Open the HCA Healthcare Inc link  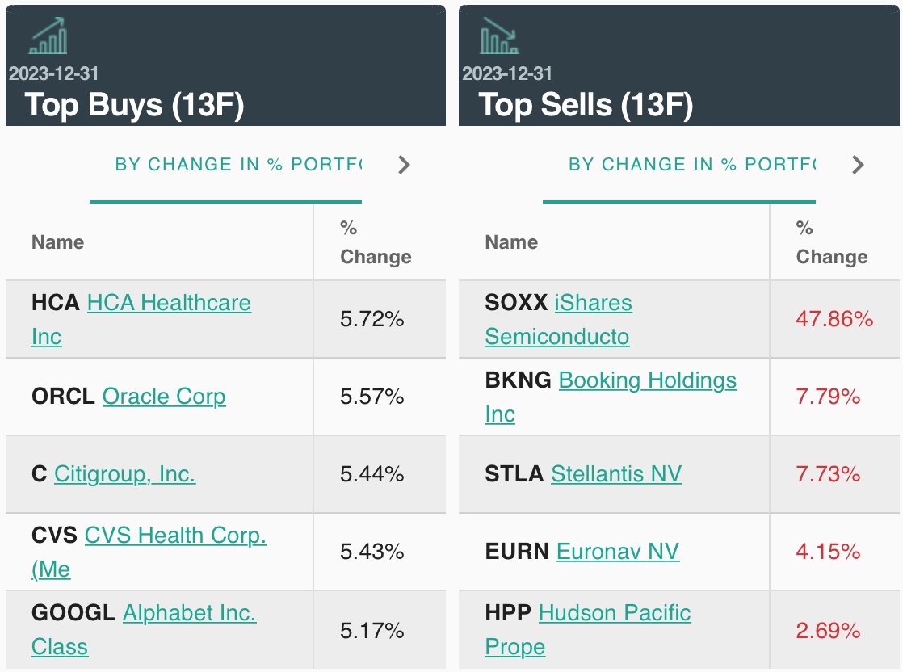[169, 303]
